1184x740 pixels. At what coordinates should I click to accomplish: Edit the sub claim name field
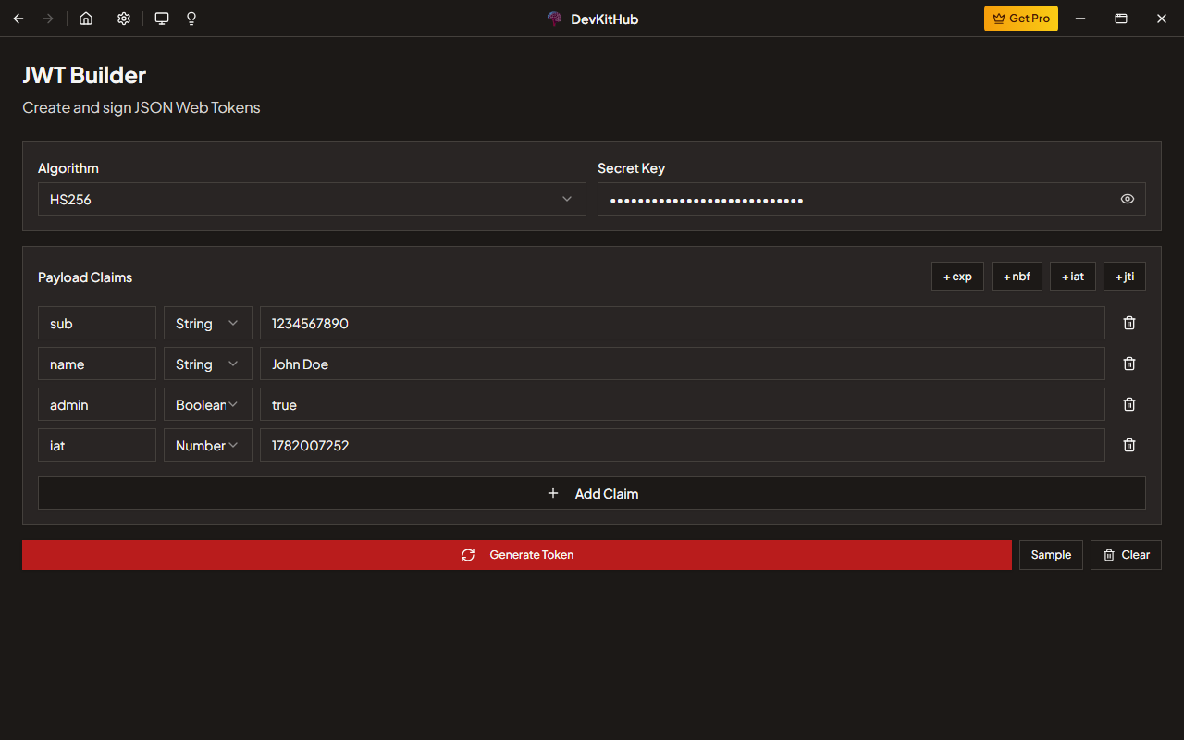click(x=97, y=323)
